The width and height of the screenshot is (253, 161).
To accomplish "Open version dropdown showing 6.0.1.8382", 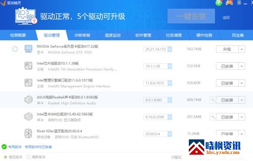I will pyautogui.click(x=157, y=100).
